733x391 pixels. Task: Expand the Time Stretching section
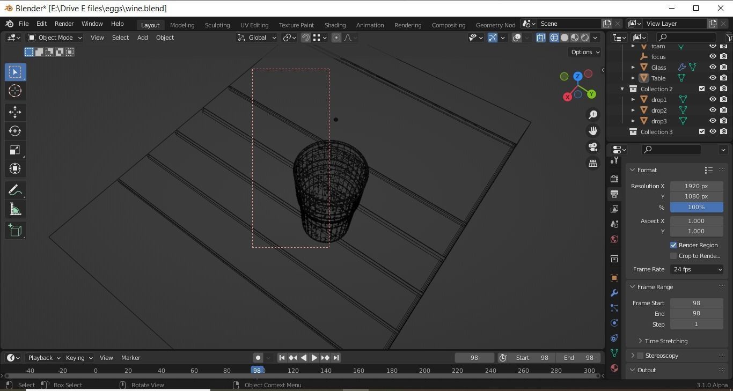click(x=665, y=341)
